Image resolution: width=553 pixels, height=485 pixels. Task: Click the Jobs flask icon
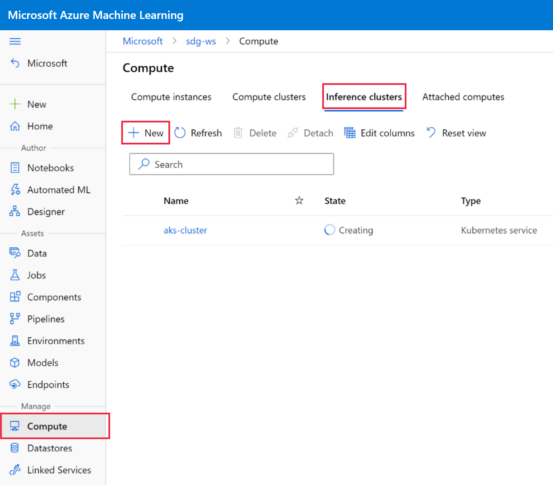pyautogui.click(x=15, y=275)
